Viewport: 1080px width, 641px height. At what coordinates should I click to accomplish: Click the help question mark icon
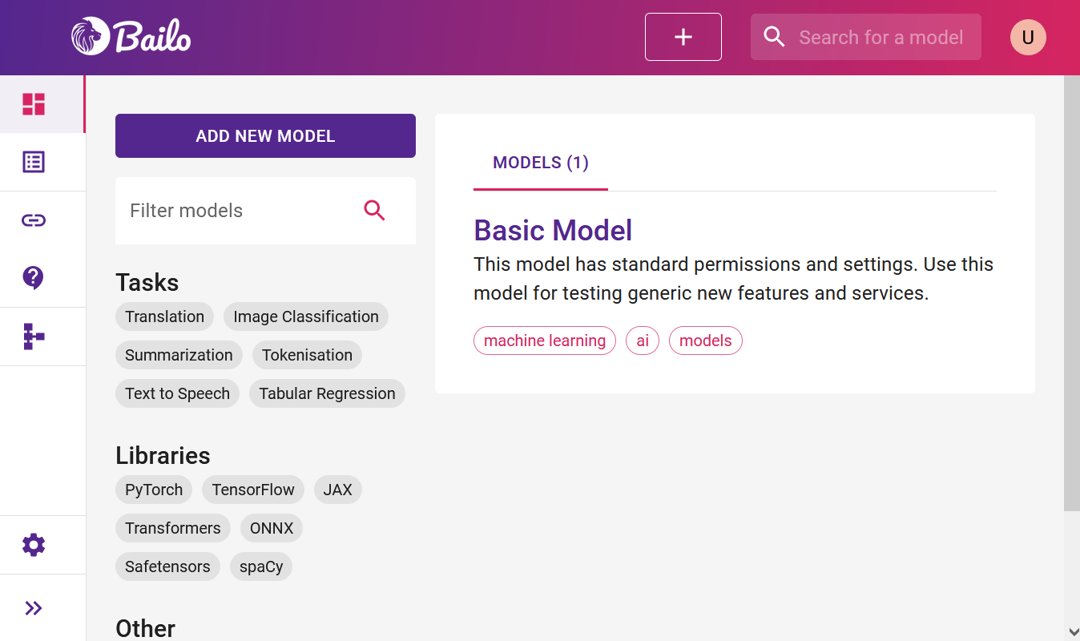32,277
